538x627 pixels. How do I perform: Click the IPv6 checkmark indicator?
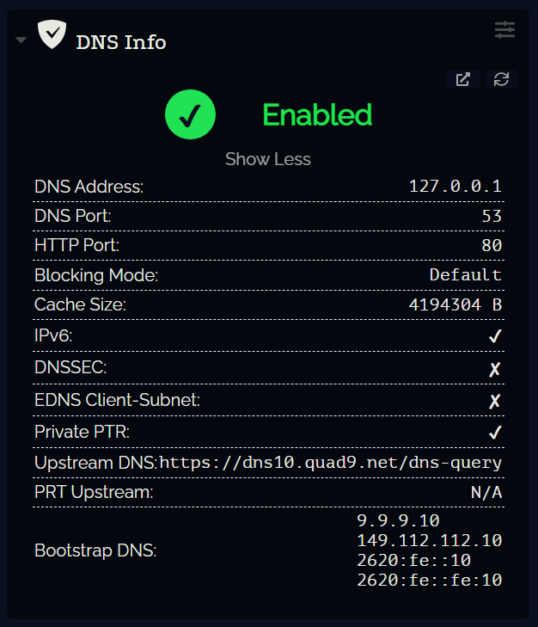[494, 336]
